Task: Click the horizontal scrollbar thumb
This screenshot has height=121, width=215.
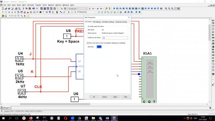Action: coord(55,104)
